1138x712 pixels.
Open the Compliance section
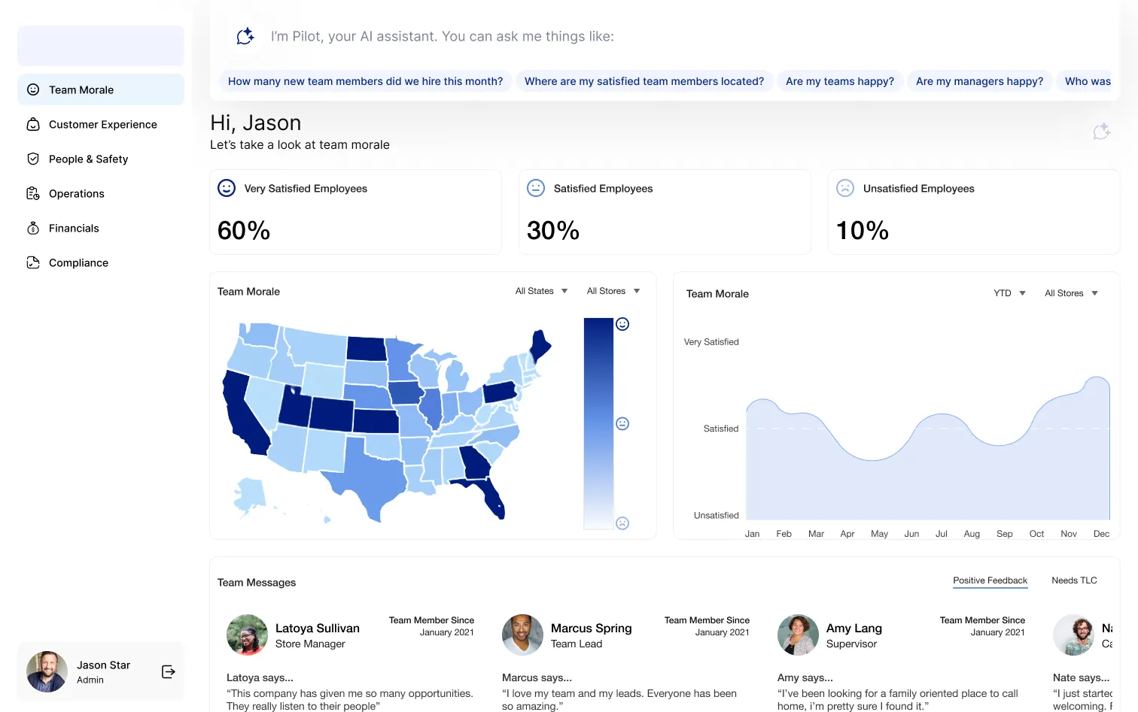[78, 263]
